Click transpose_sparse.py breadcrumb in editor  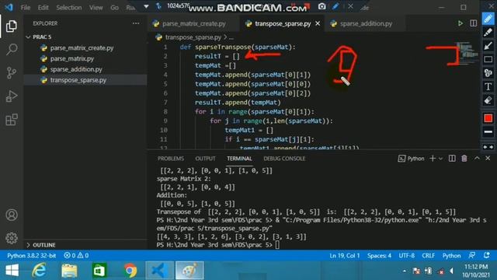(x=193, y=37)
